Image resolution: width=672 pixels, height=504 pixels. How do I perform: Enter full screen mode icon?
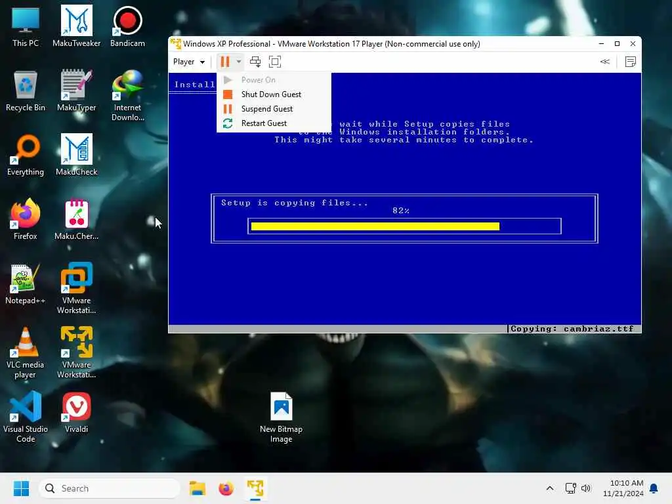pyautogui.click(x=275, y=62)
